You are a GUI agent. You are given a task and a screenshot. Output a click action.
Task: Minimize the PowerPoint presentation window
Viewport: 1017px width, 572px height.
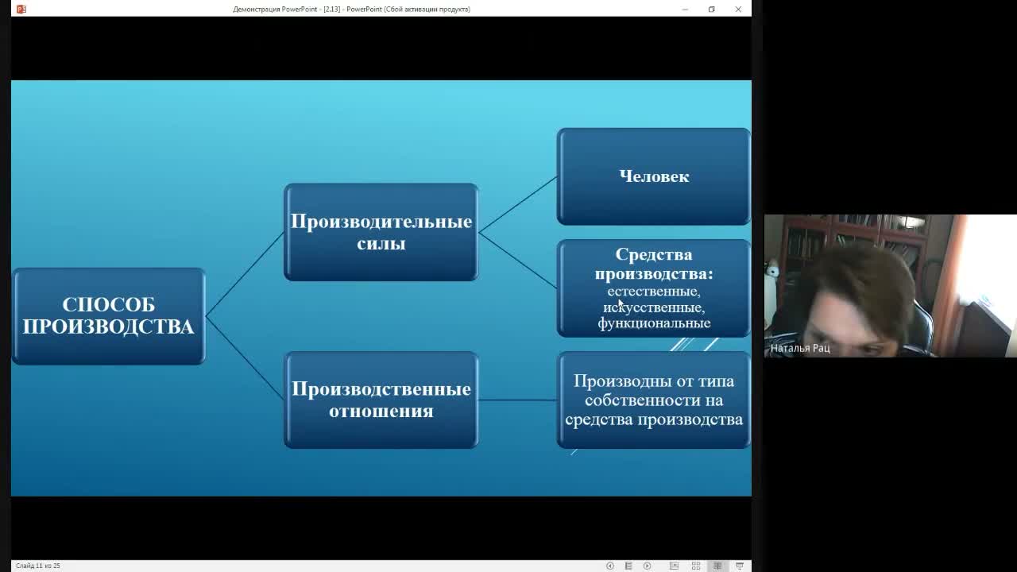[x=685, y=9]
